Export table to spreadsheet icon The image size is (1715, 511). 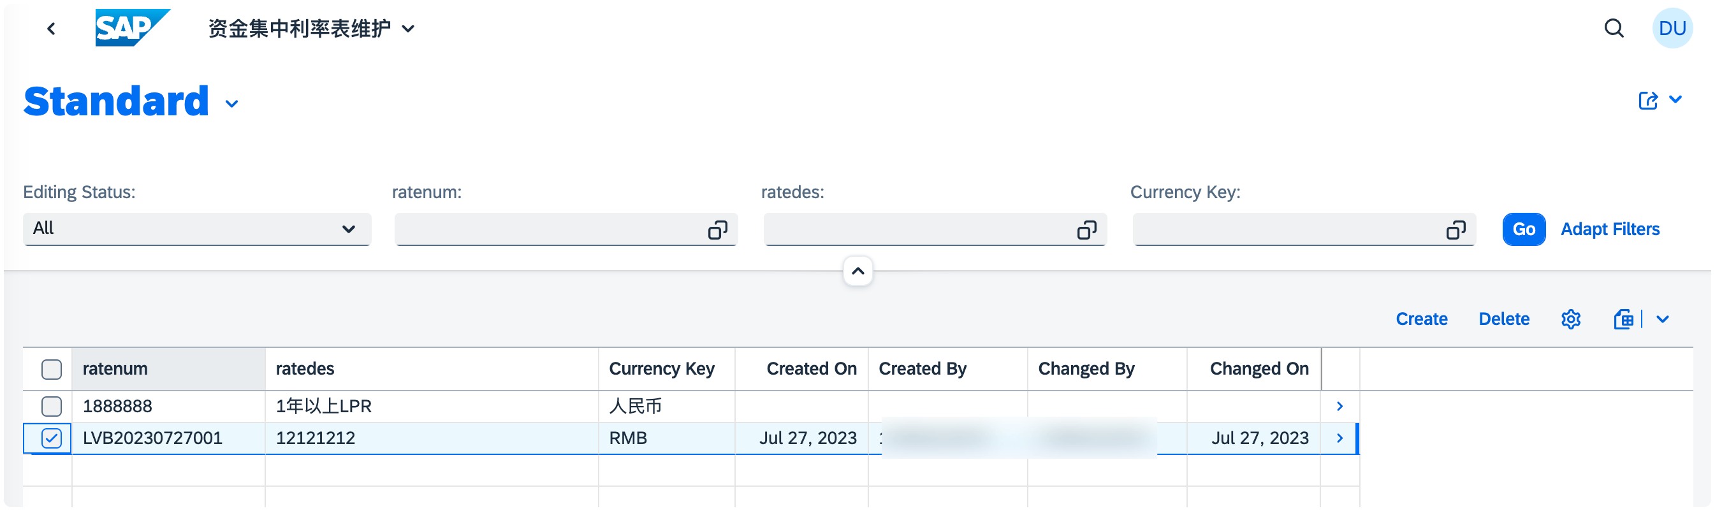click(1623, 319)
